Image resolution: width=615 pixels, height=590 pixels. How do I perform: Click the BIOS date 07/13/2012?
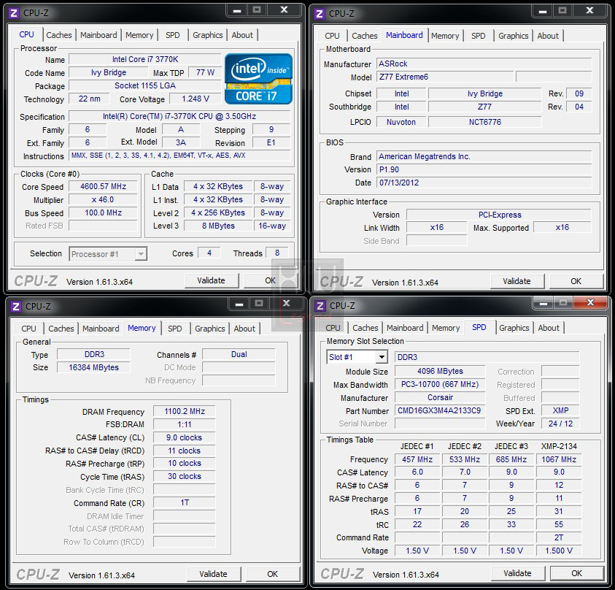(484, 183)
